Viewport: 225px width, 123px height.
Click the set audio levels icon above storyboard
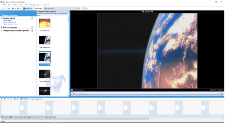click(x=2, y=99)
